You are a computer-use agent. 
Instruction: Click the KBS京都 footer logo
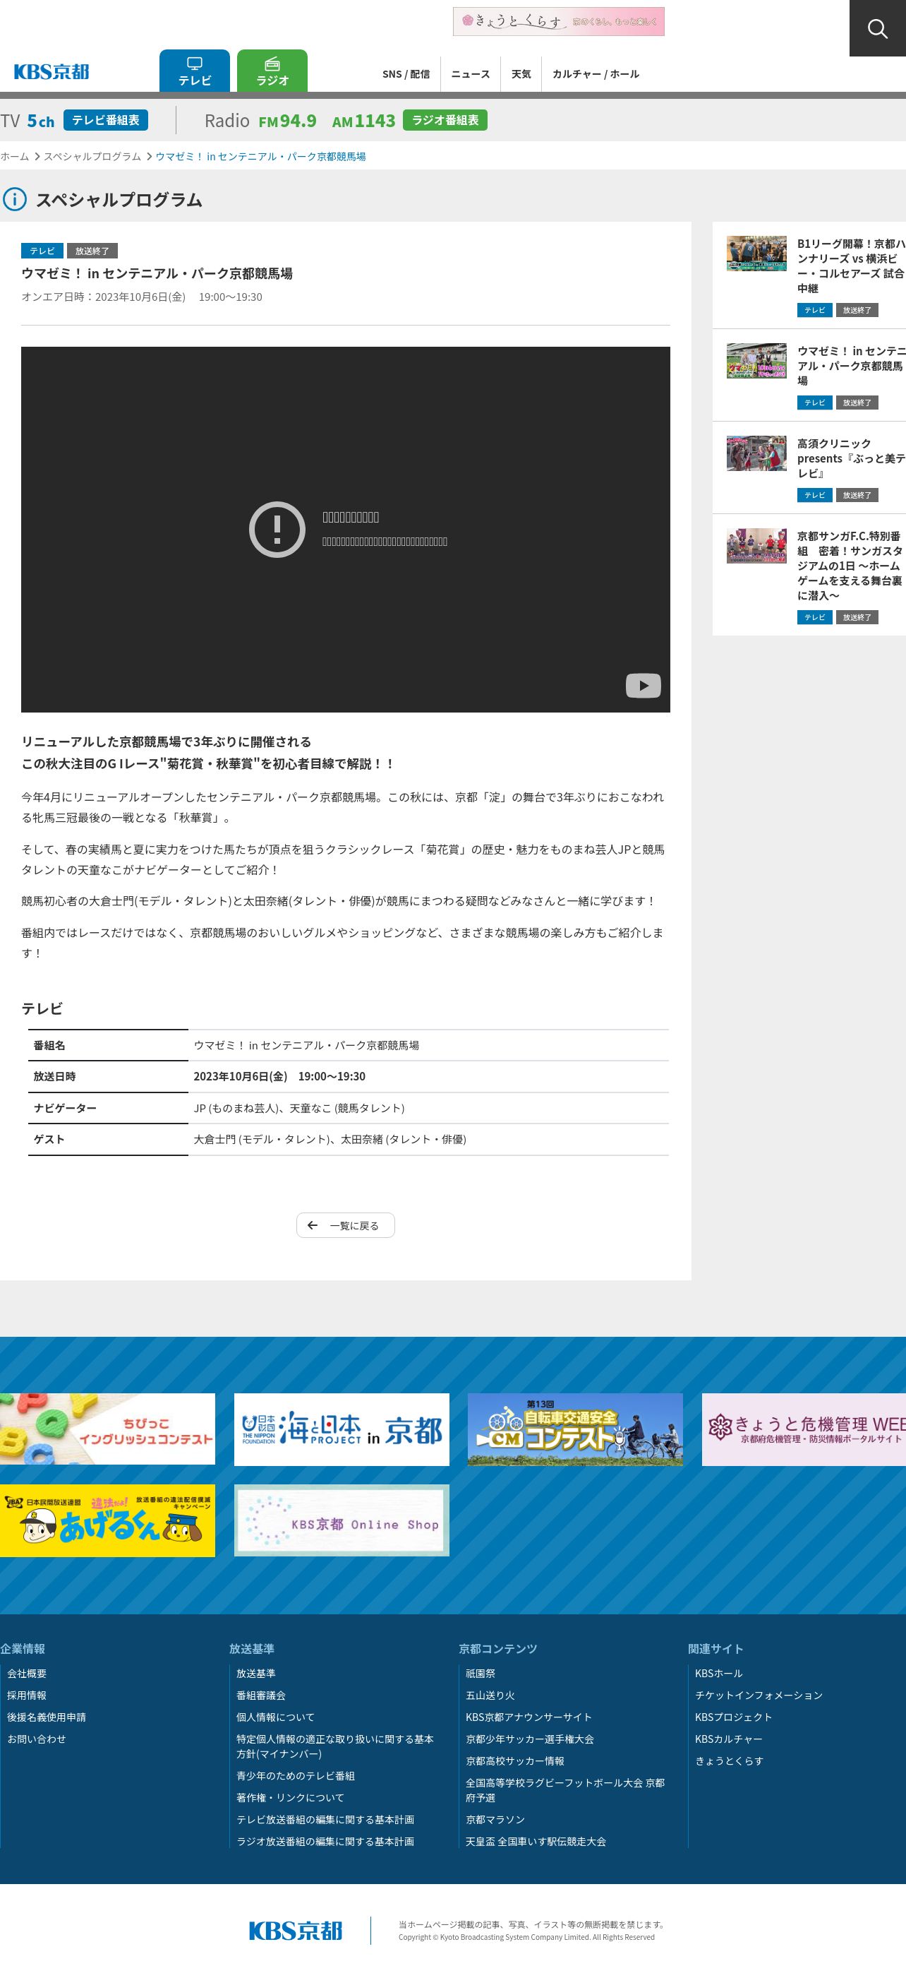pyautogui.click(x=295, y=1930)
